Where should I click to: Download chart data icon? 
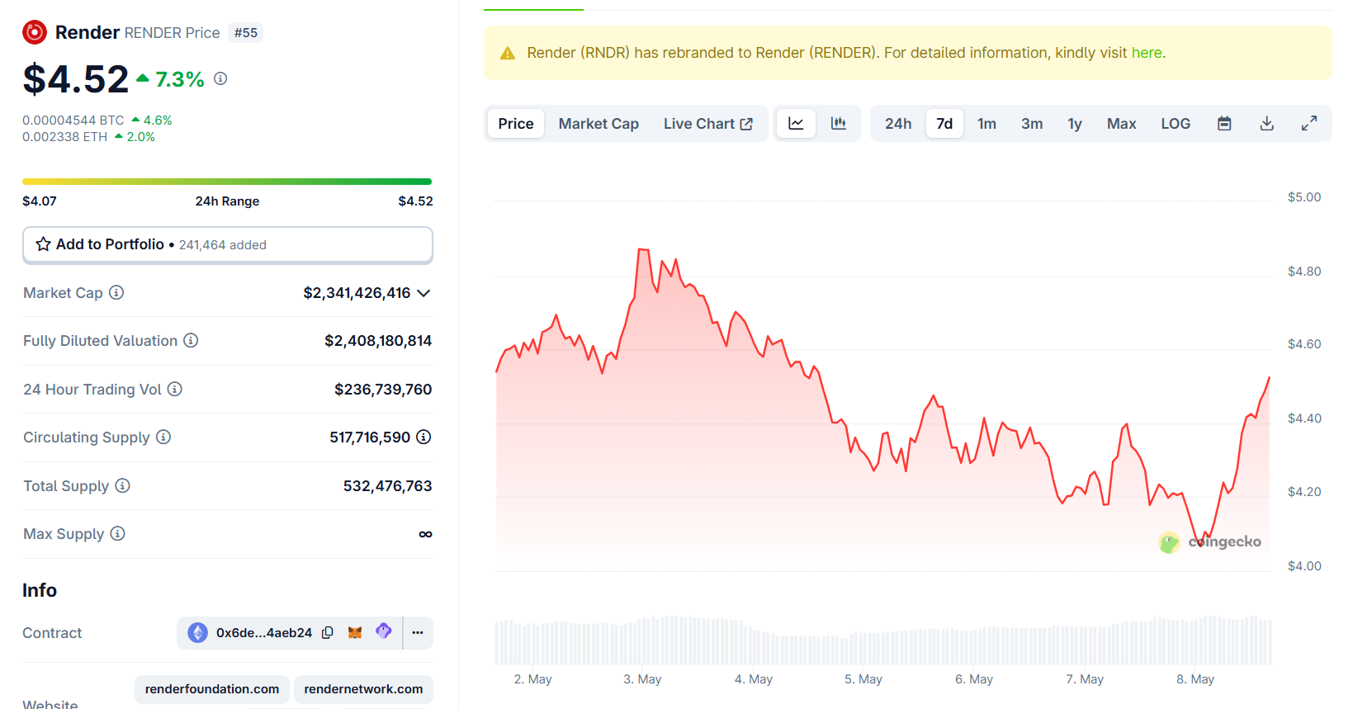[1266, 123]
